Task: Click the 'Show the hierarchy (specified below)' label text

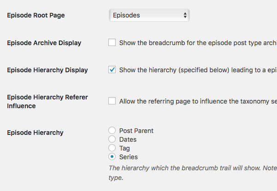Action: click(198, 70)
